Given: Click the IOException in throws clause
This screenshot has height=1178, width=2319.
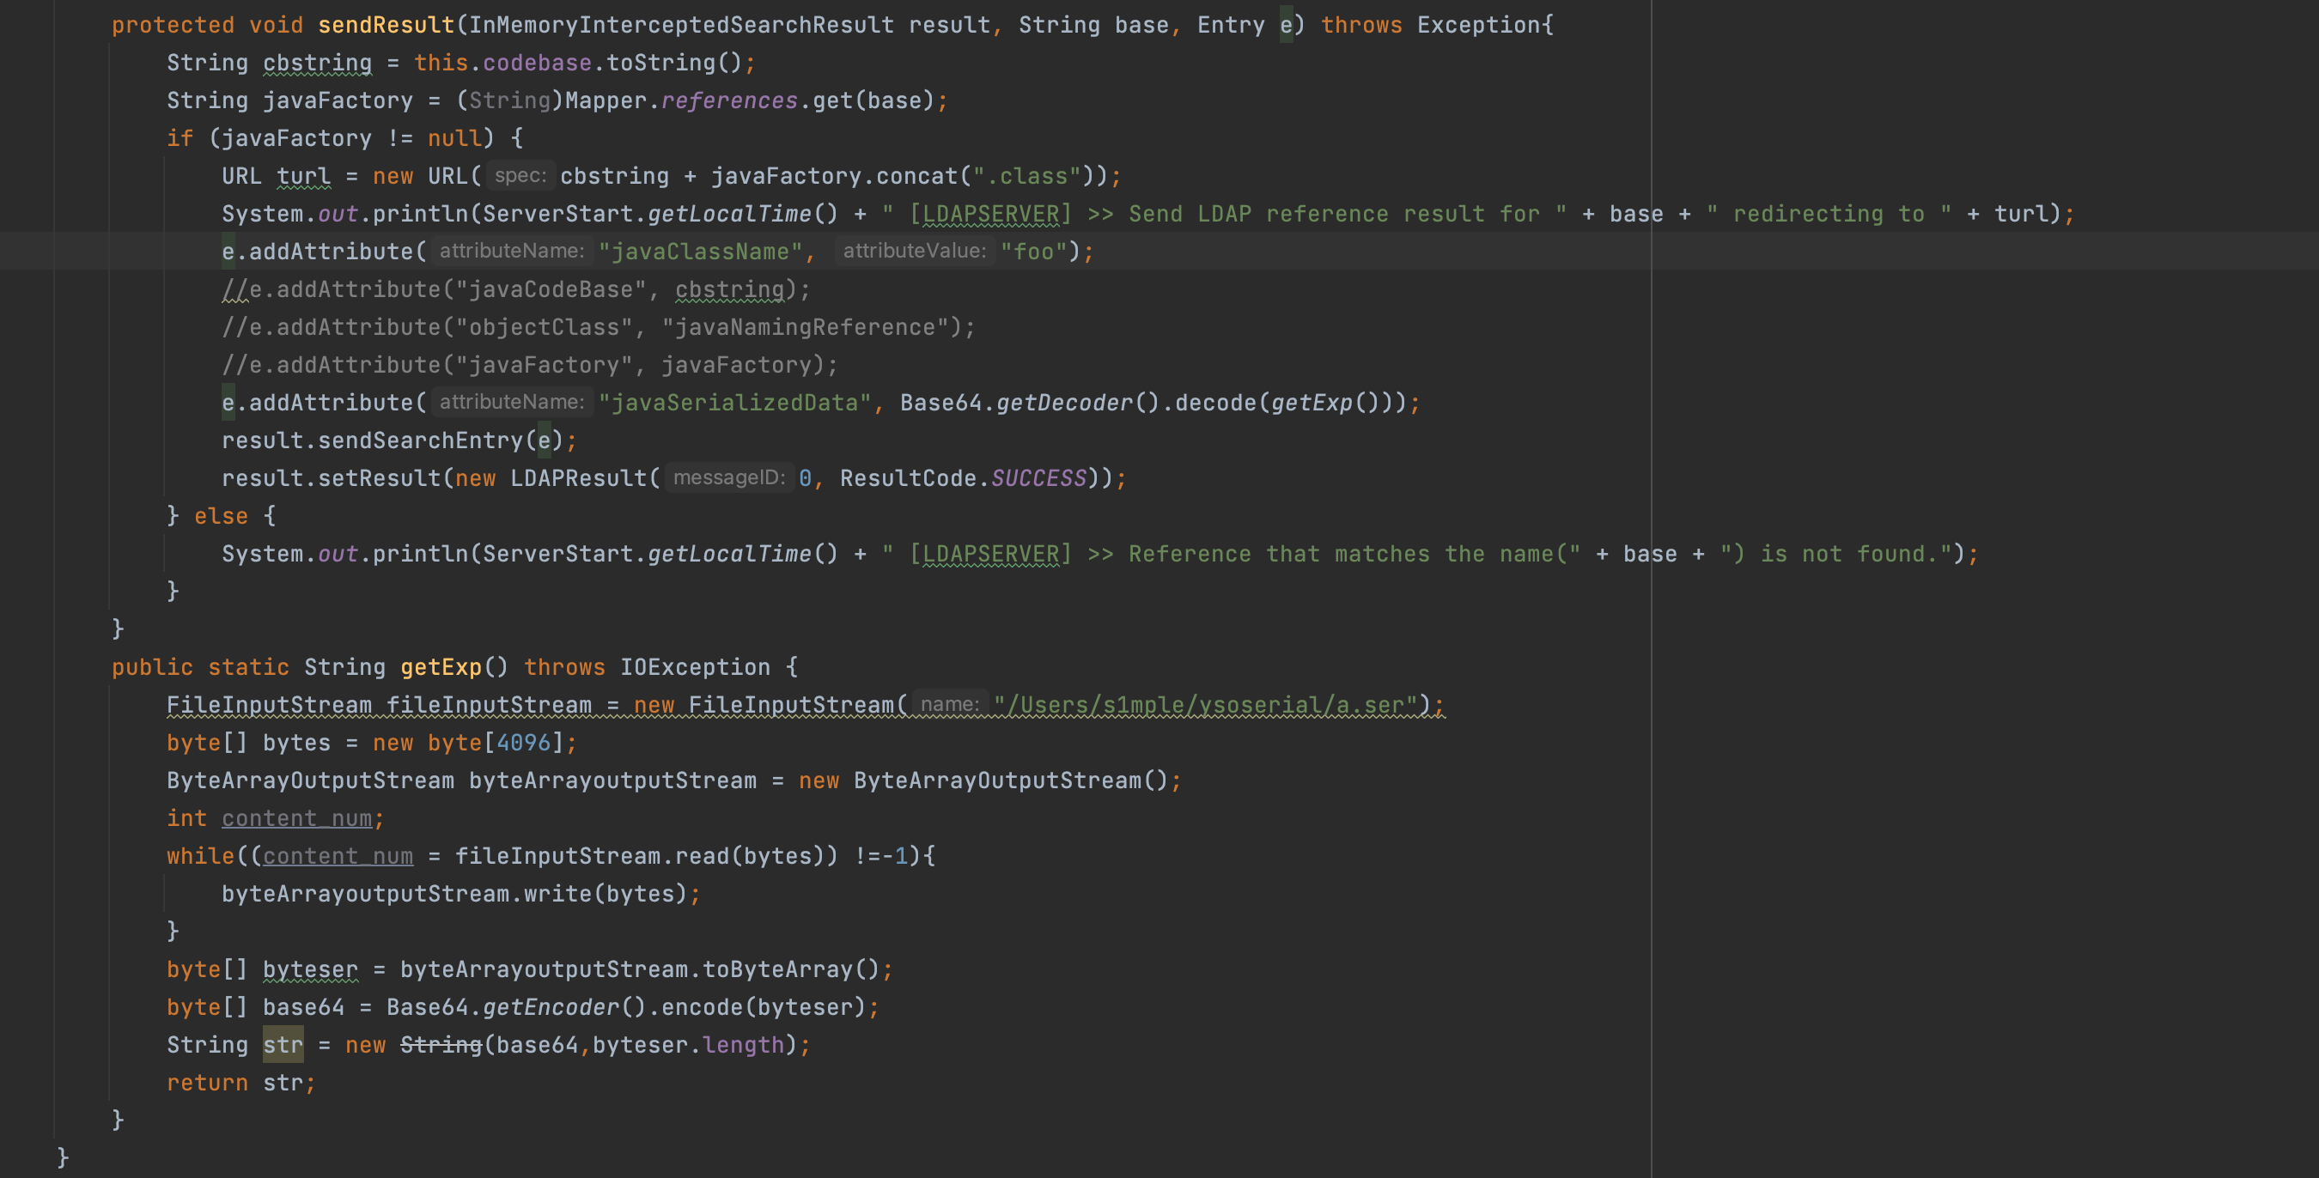Looking at the screenshot, I should click(695, 668).
